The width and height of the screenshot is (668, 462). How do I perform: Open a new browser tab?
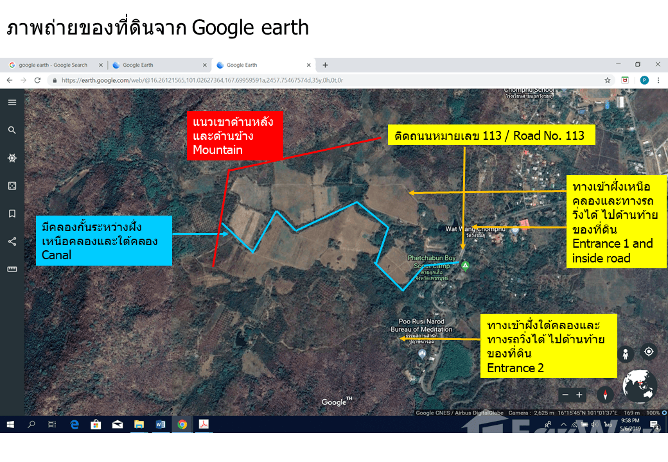[325, 65]
